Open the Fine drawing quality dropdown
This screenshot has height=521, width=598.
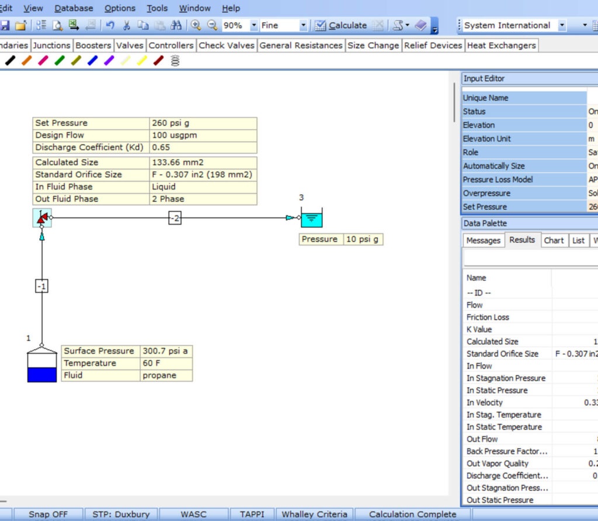[x=303, y=26]
